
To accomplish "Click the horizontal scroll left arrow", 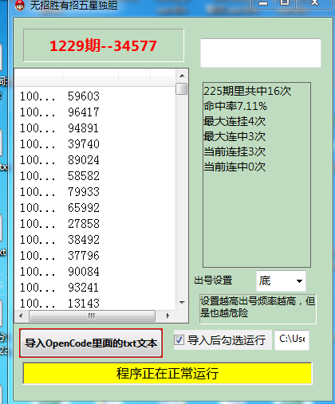I will pyautogui.click(x=22, y=316).
